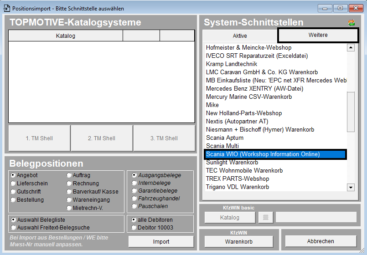Switch to the Weitere tab

point(318,35)
